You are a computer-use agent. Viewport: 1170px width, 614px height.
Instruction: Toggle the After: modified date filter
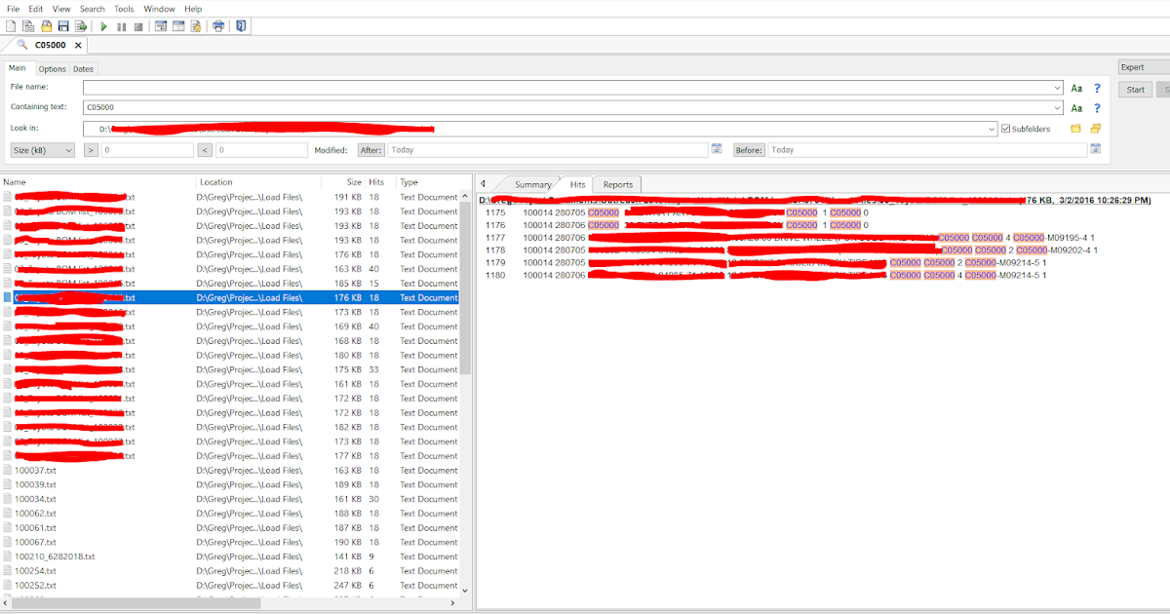[x=370, y=149]
